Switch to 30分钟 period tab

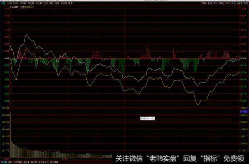coord(31,3)
